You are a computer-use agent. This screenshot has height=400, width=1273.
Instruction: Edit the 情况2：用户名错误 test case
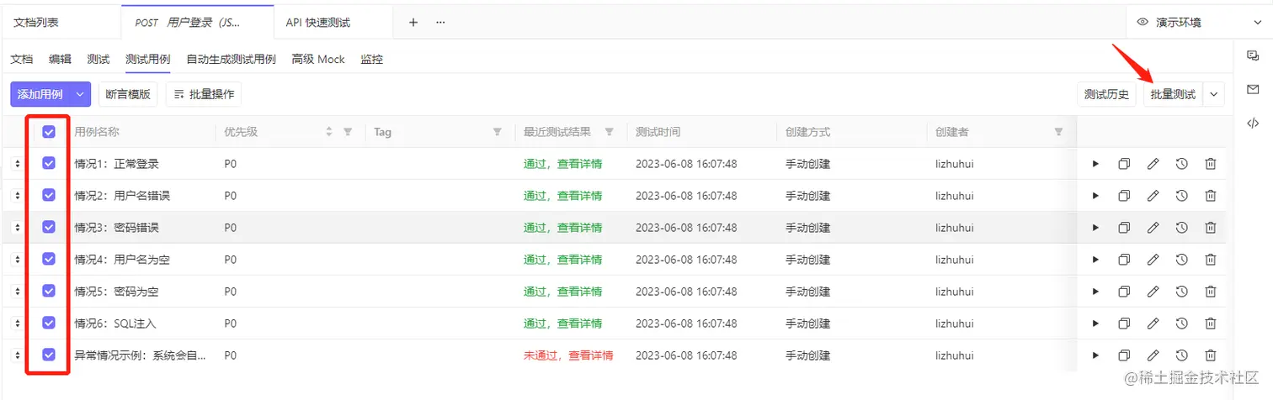(x=1153, y=196)
